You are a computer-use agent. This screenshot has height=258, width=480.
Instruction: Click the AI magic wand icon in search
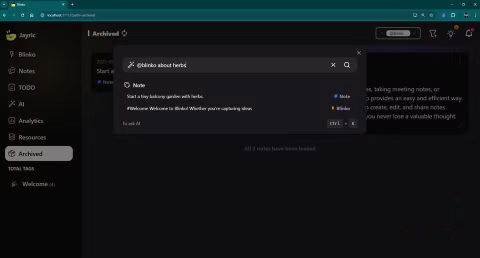131,65
